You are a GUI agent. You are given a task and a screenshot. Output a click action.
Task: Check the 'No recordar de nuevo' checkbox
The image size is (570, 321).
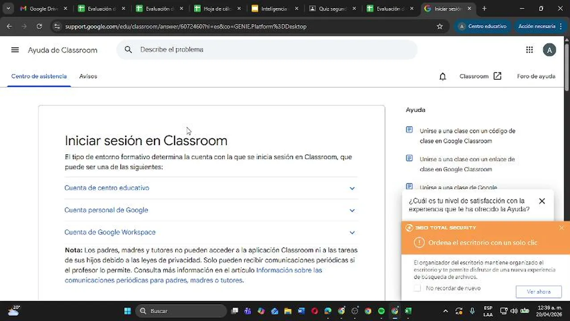click(x=417, y=288)
